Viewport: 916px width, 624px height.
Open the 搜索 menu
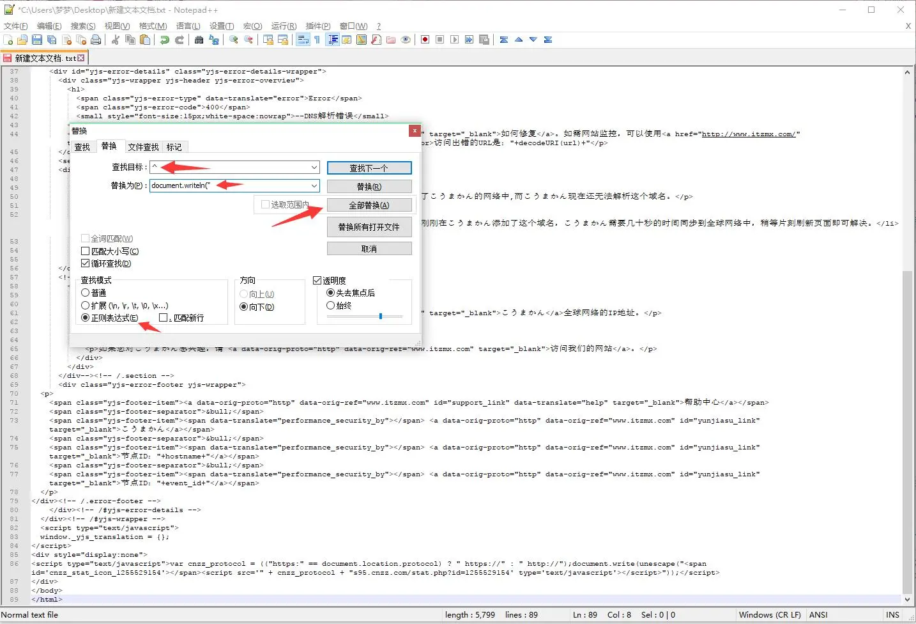(x=83, y=26)
